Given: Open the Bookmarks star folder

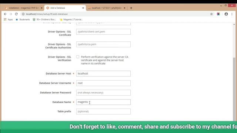Looking at the screenshot, I should 23,20.
